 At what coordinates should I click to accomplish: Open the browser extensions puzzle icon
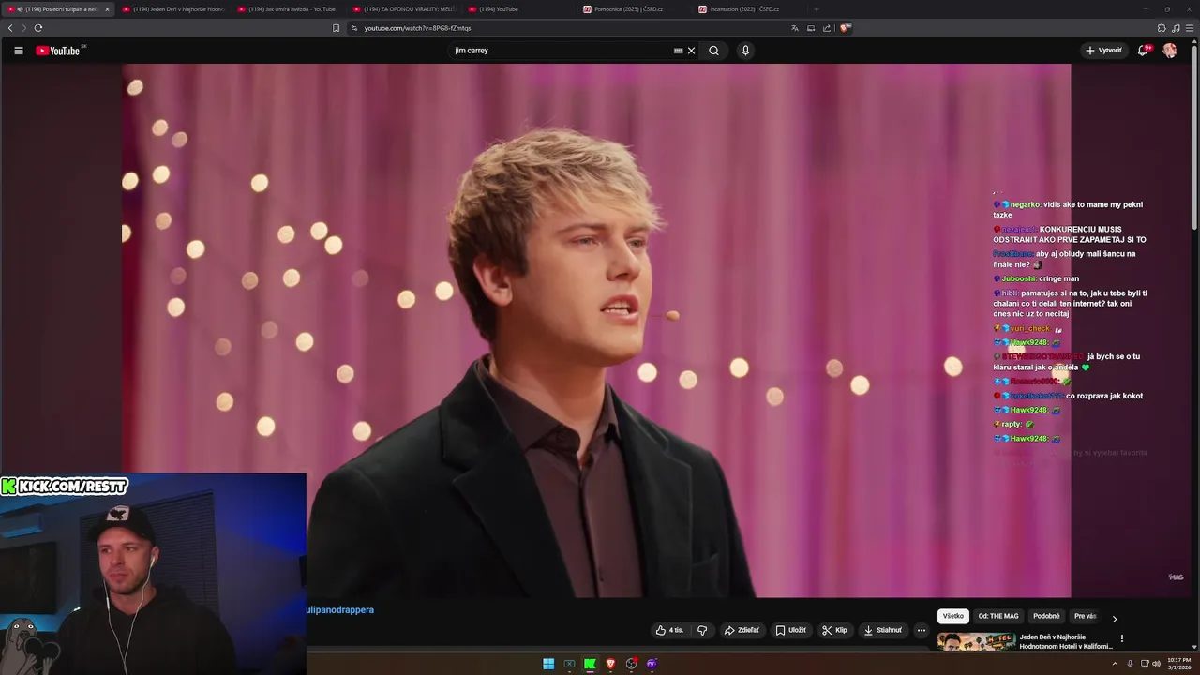pos(1162,28)
